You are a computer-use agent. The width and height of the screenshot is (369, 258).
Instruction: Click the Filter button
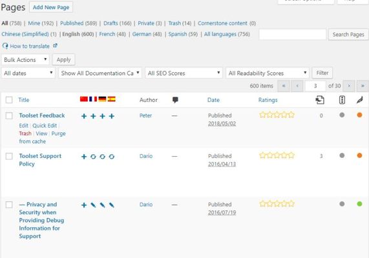322,73
